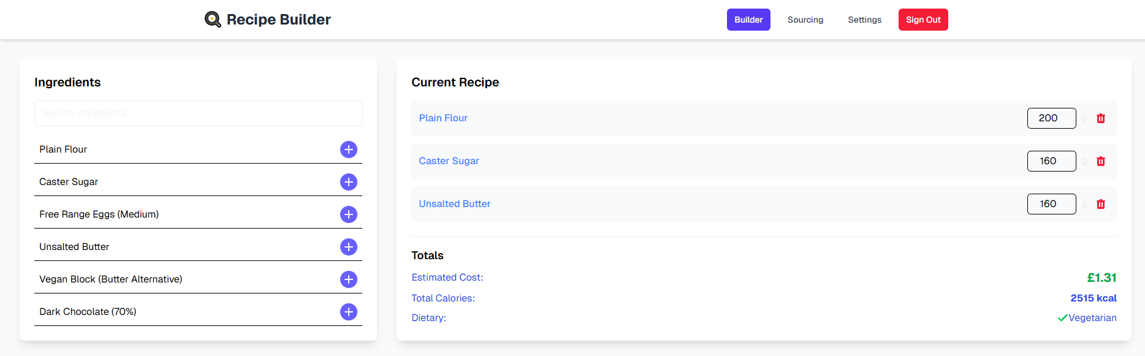Image resolution: width=1145 pixels, height=356 pixels.
Task: Click the ingredient search field
Action: [x=197, y=113]
